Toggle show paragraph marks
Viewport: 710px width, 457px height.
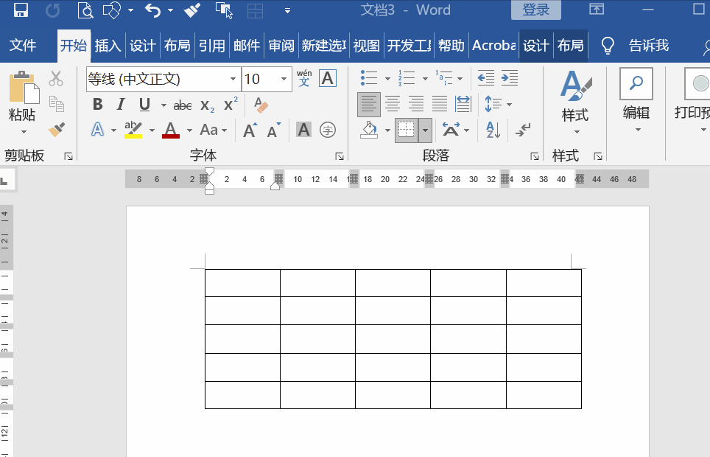pos(523,130)
